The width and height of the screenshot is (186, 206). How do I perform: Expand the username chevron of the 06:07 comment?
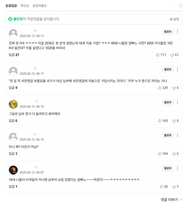36,167
